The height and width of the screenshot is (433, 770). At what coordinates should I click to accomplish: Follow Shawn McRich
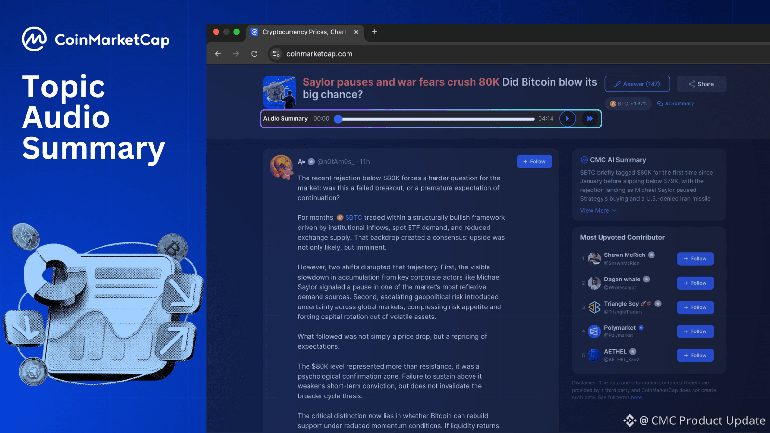(695, 259)
